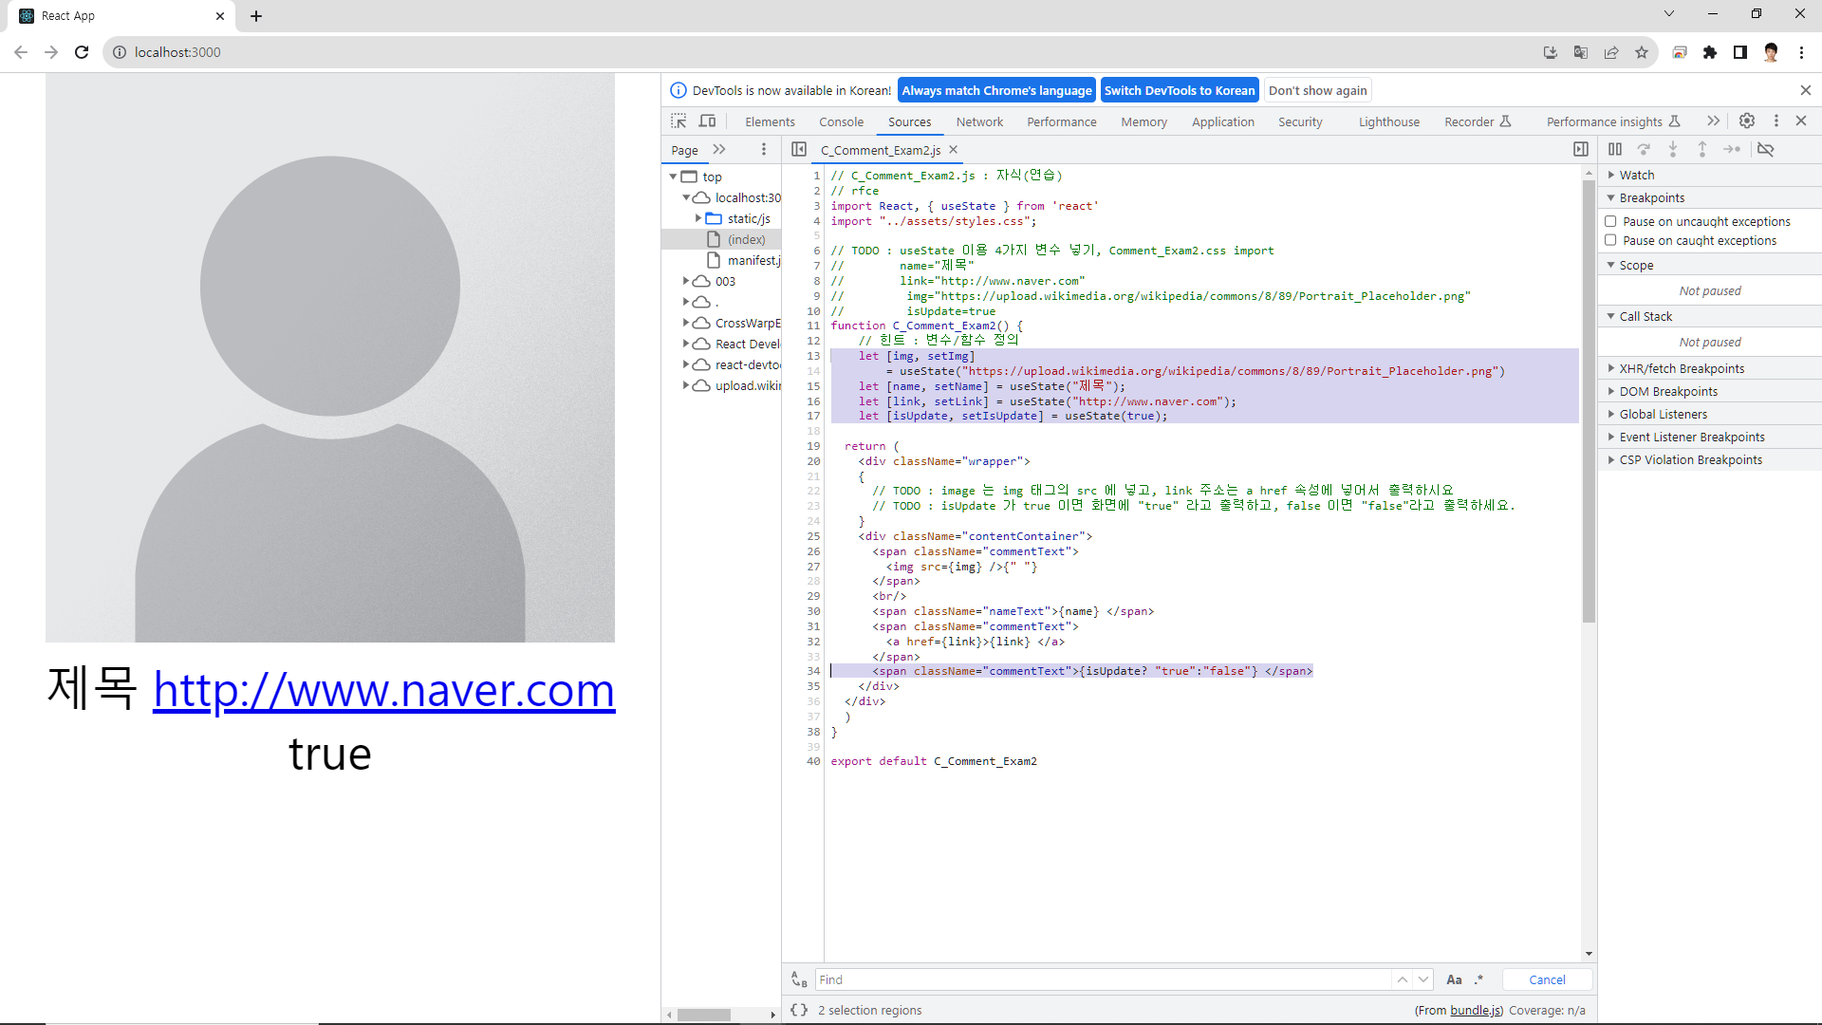1822x1025 pixels.
Task: Click the pause script execution icon
Action: (x=1615, y=149)
